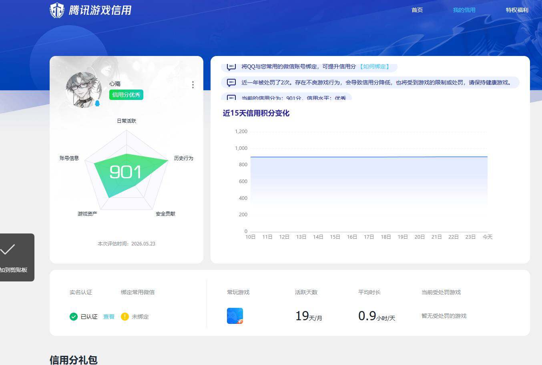
Task: Click the 0.9小时/天 average duration value
Action: (377, 316)
